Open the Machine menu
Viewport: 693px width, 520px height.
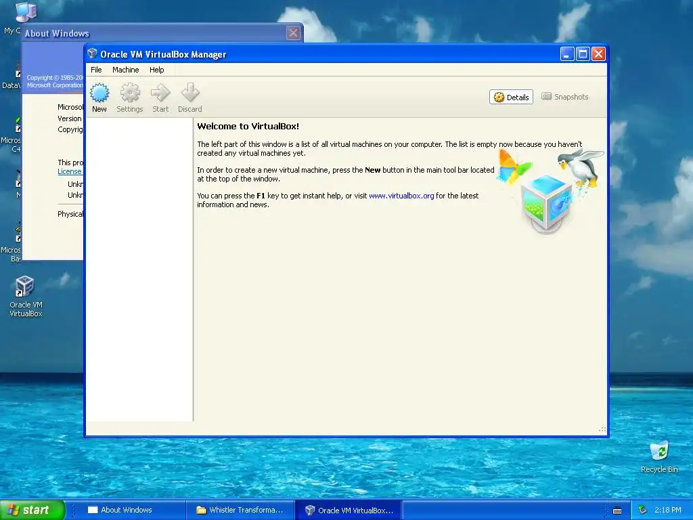125,70
